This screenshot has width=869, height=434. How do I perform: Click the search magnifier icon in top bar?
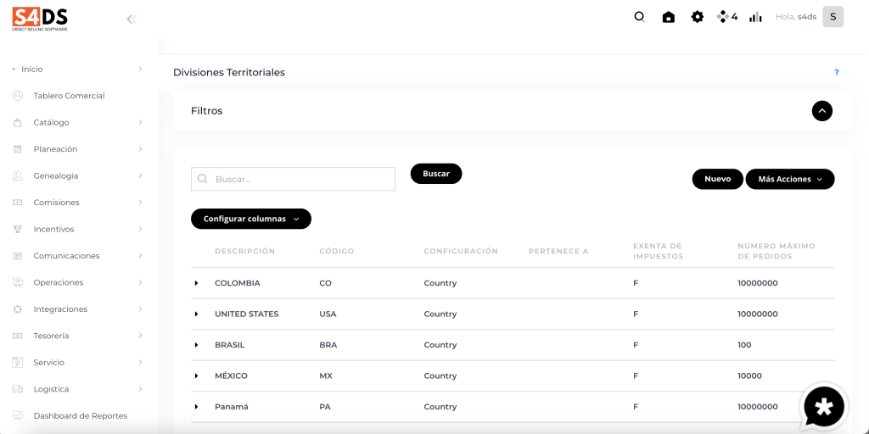pos(640,17)
